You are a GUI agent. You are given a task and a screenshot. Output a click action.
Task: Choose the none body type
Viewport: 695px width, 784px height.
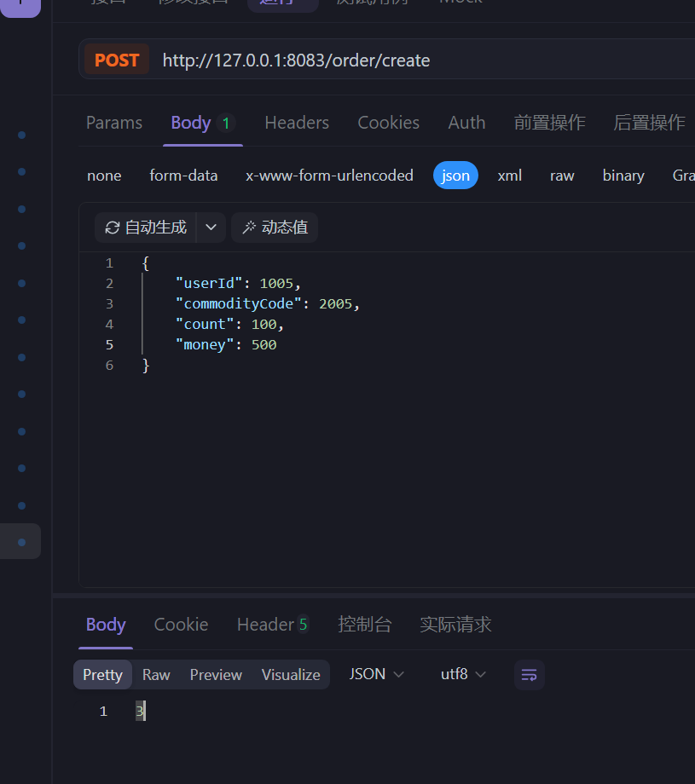tap(104, 176)
